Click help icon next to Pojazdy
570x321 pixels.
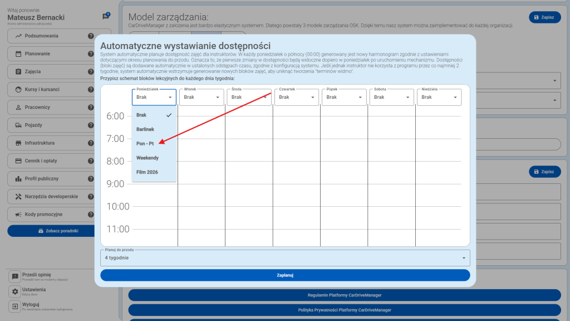[91, 125]
